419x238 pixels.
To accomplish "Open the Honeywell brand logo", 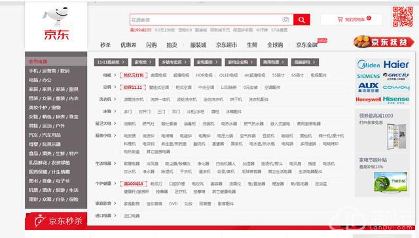I will click(x=369, y=99).
